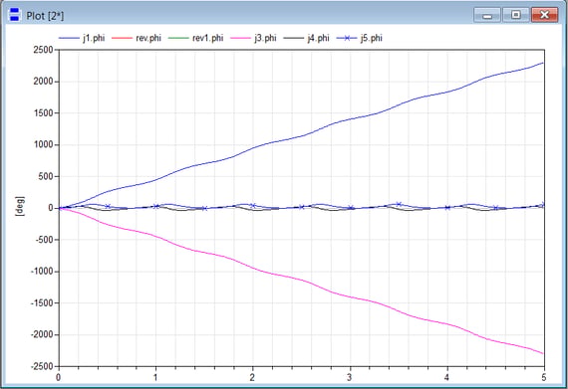Viewport: 568px width, 389px height.
Task: Click the x-axis tick label 1
Action: click(x=155, y=377)
